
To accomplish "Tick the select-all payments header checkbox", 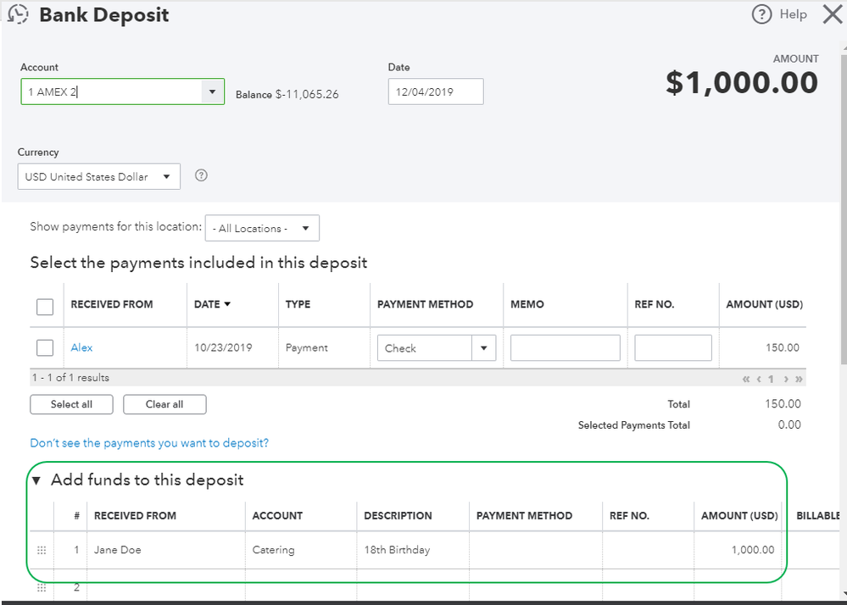I will point(45,306).
